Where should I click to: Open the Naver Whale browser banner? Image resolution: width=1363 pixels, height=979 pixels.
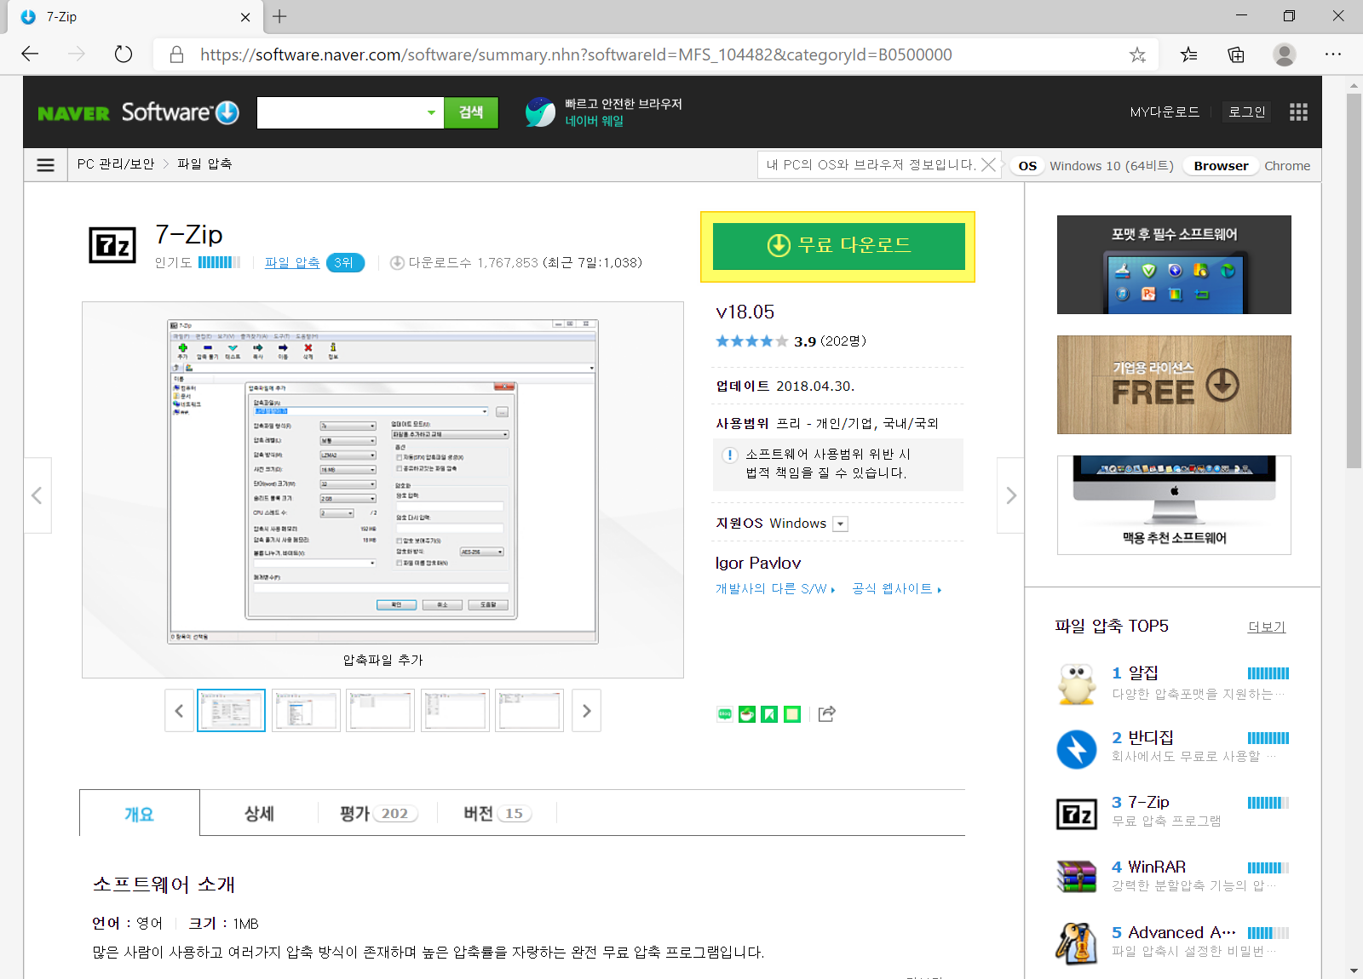click(x=604, y=112)
